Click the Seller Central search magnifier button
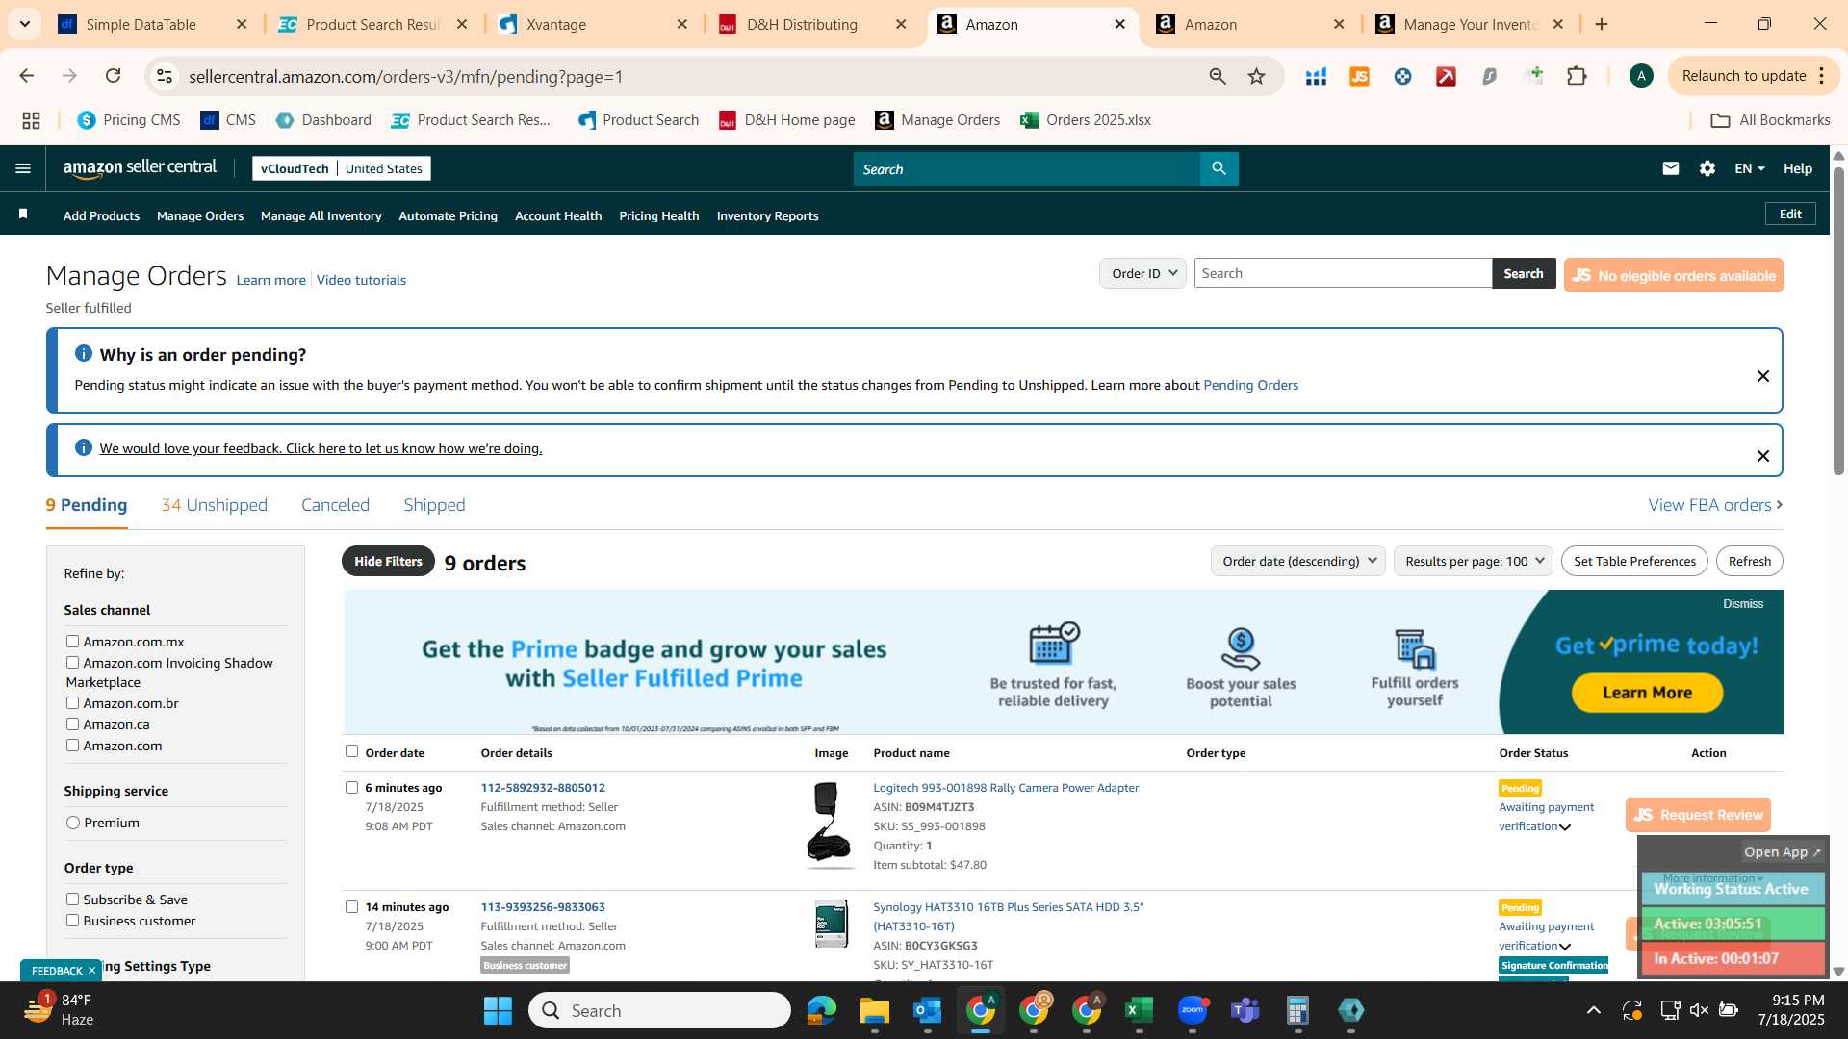Screen dimensions: 1848x1039 pyautogui.click(x=1219, y=168)
